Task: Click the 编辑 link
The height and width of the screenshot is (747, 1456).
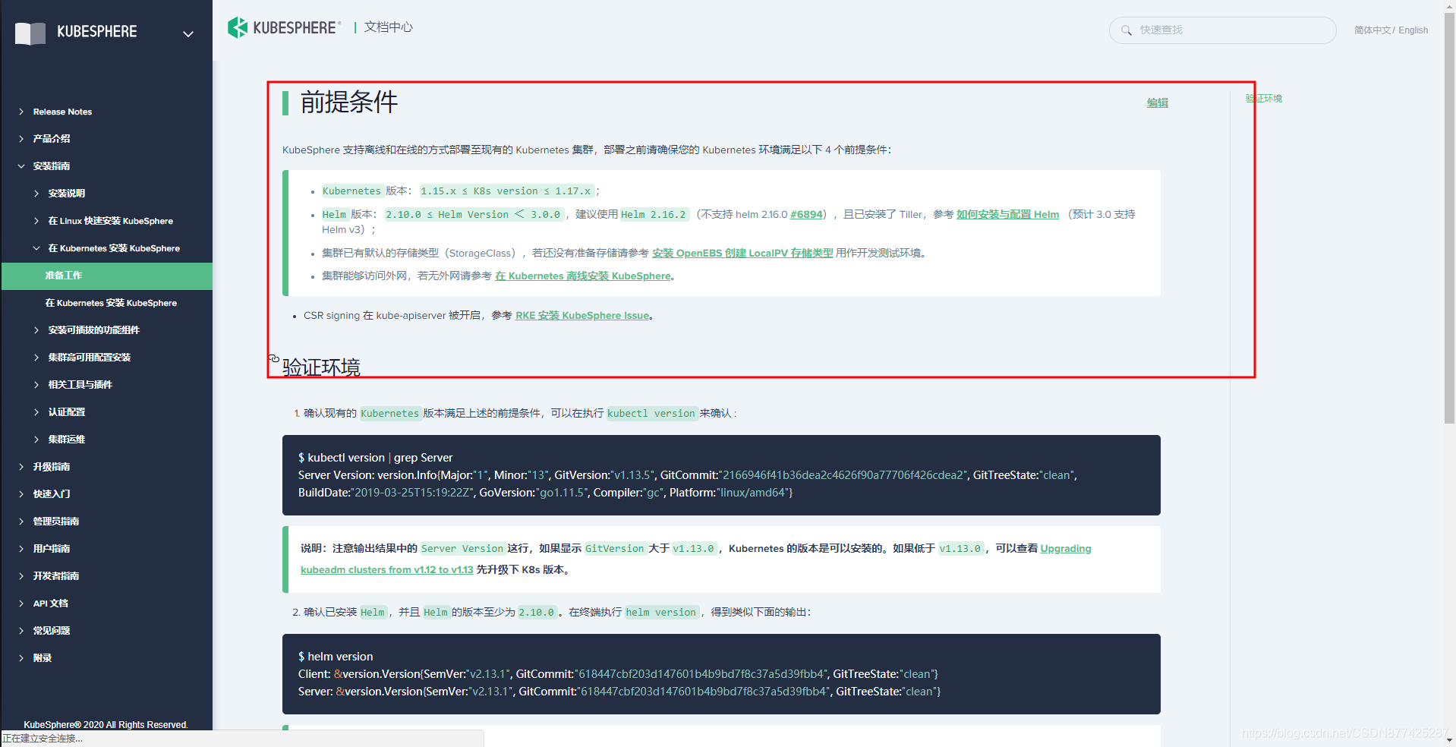Action: click(1157, 102)
